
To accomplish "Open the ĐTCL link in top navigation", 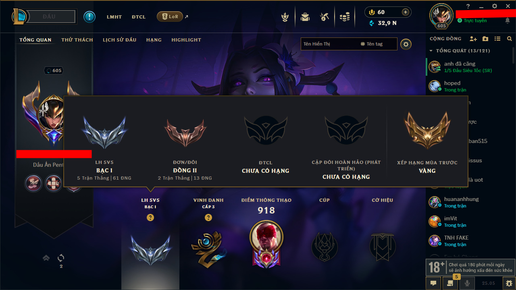I will tap(139, 17).
